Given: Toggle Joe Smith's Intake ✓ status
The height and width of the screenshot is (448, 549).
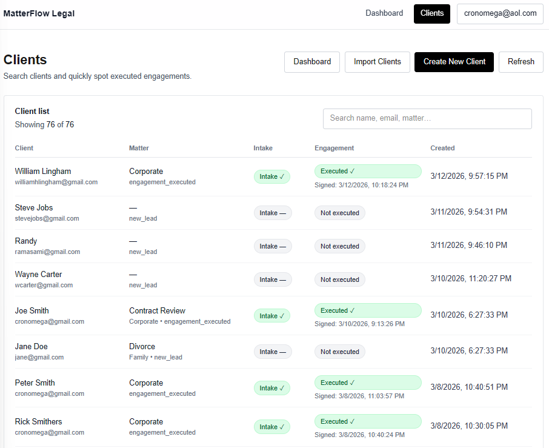Looking at the screenshot, I should tap(271, 315).
